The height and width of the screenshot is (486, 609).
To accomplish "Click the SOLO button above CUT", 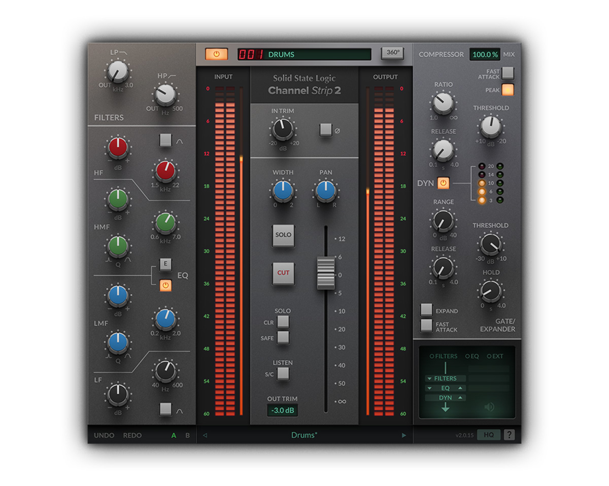I will pos(283,235).
